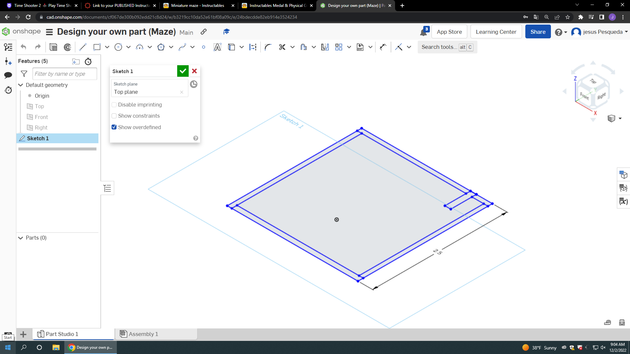
Task: Enable the Show constraints checkbox
Action: (x=114, y=116)
